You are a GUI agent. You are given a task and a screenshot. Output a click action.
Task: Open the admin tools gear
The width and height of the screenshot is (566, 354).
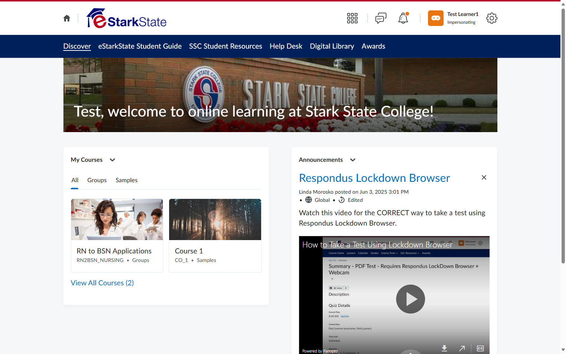click(x=491, y=18)
